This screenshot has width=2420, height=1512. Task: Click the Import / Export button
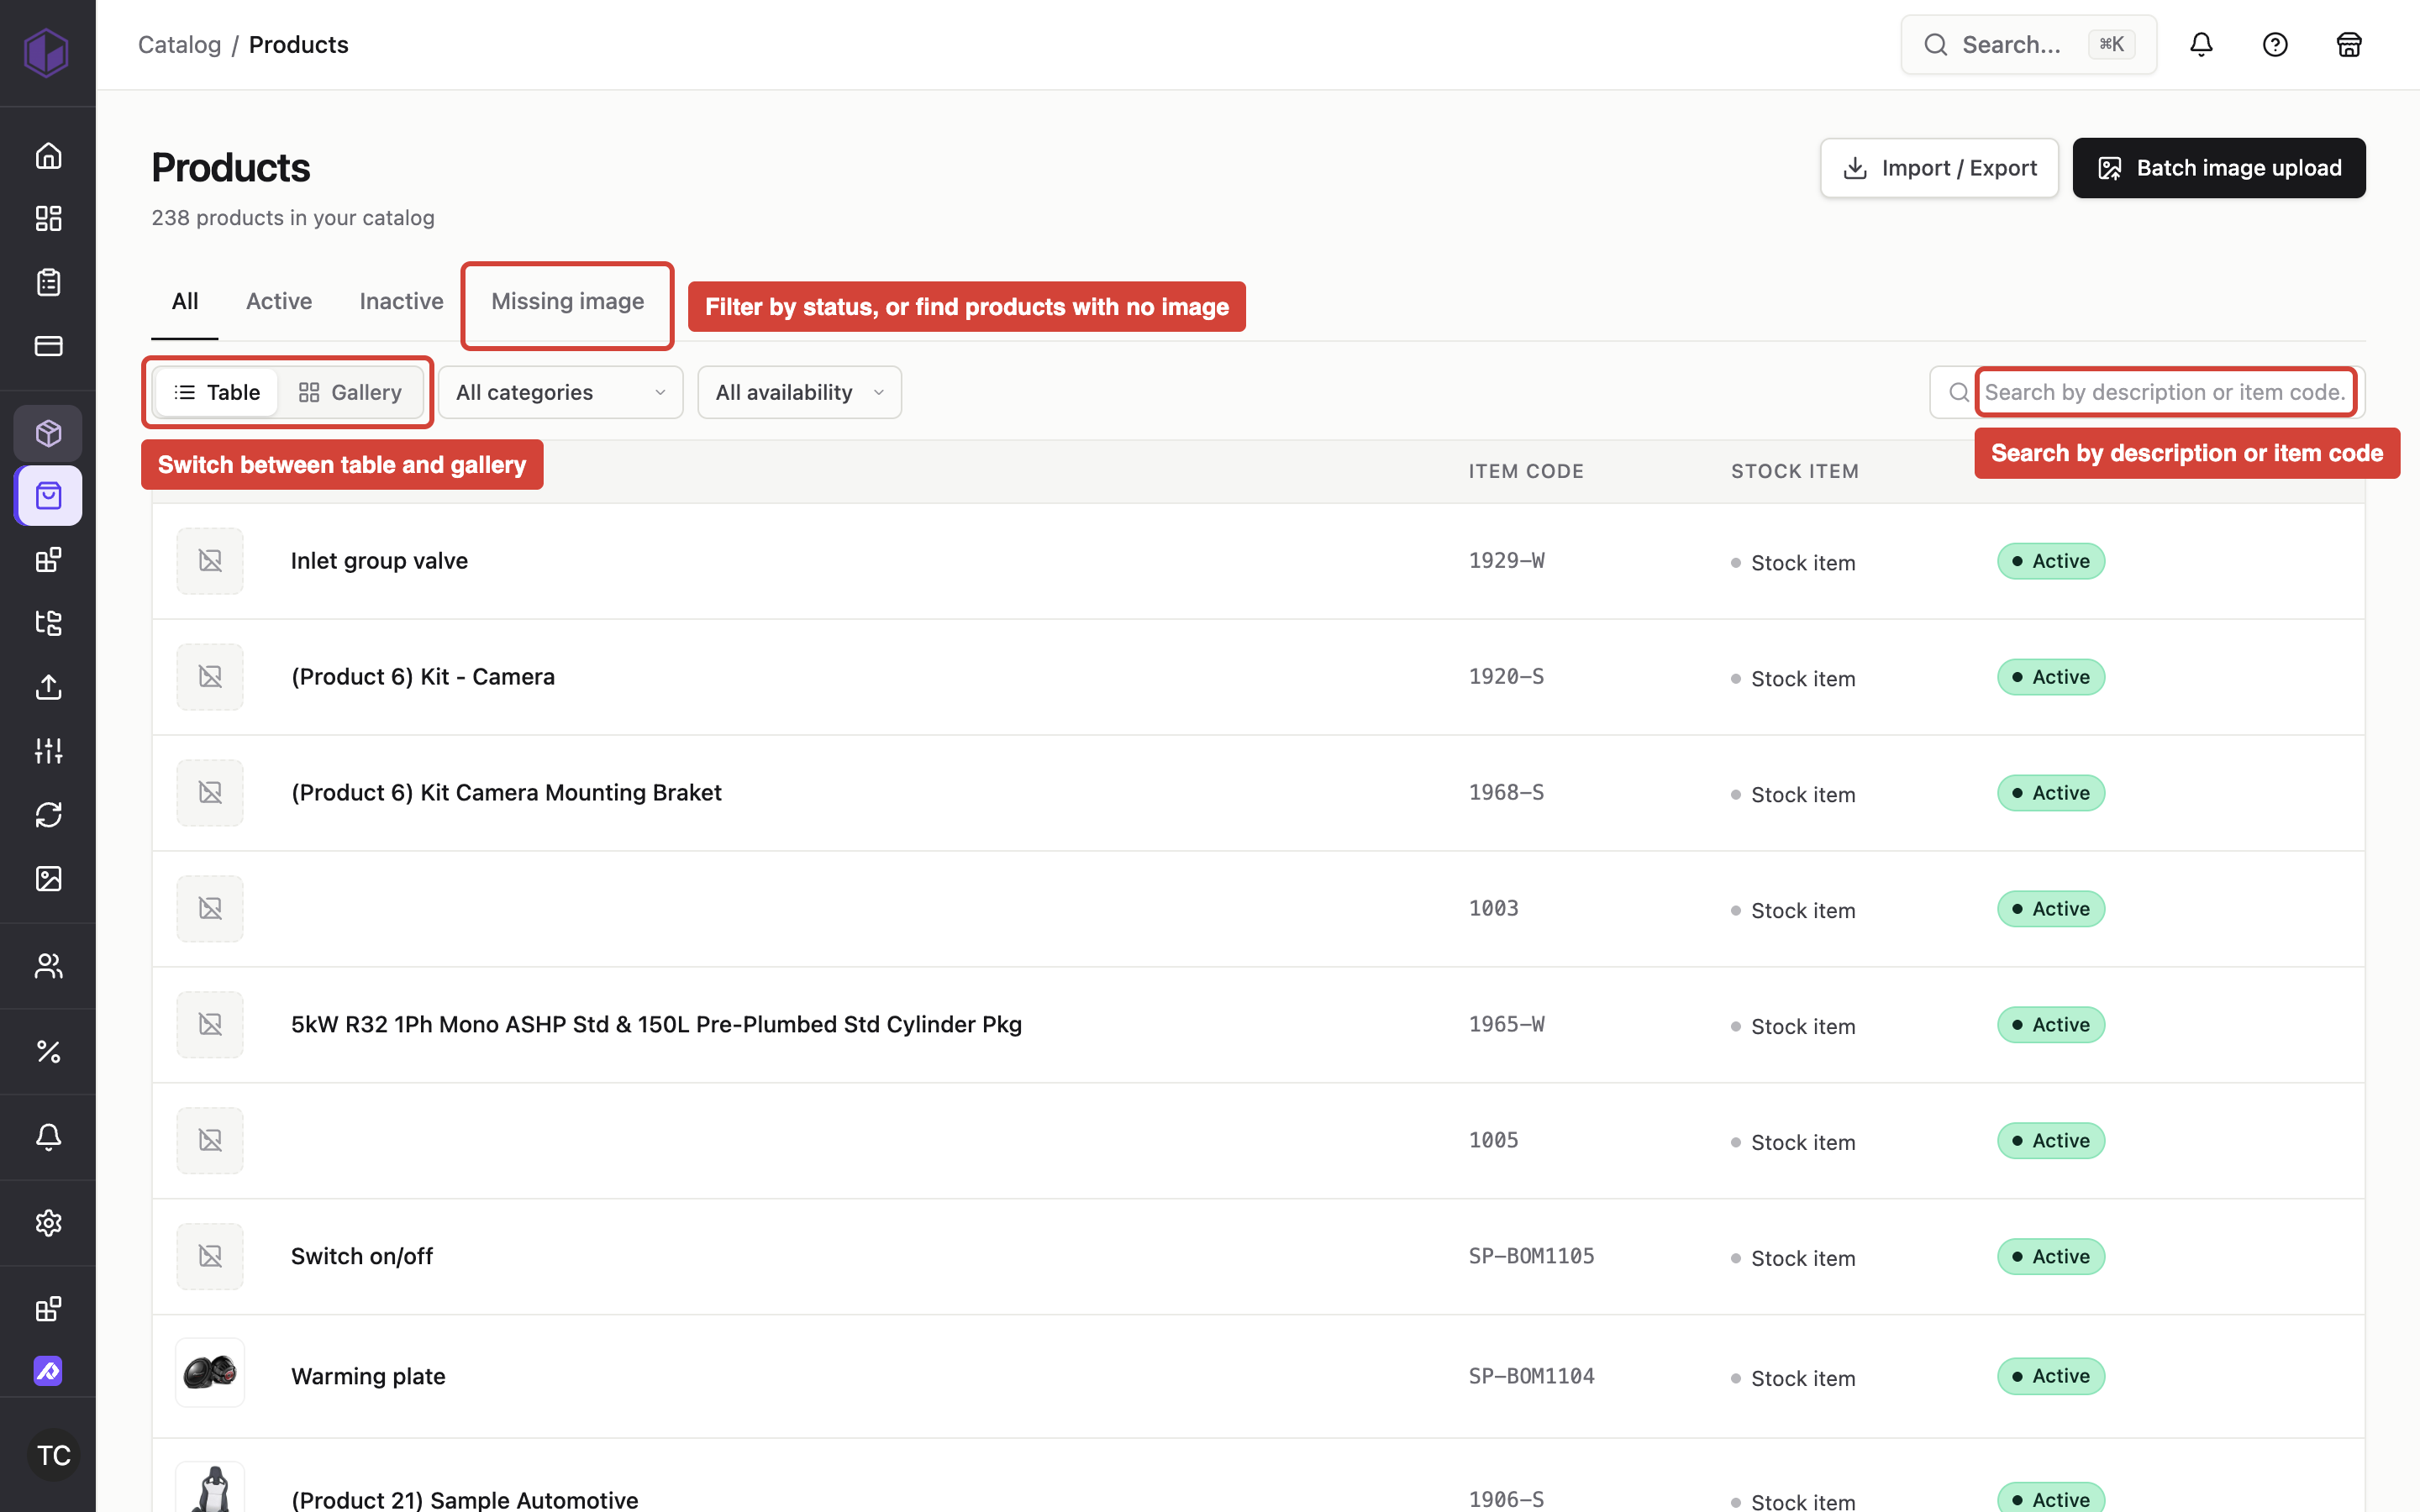(x=1939, y=168)
